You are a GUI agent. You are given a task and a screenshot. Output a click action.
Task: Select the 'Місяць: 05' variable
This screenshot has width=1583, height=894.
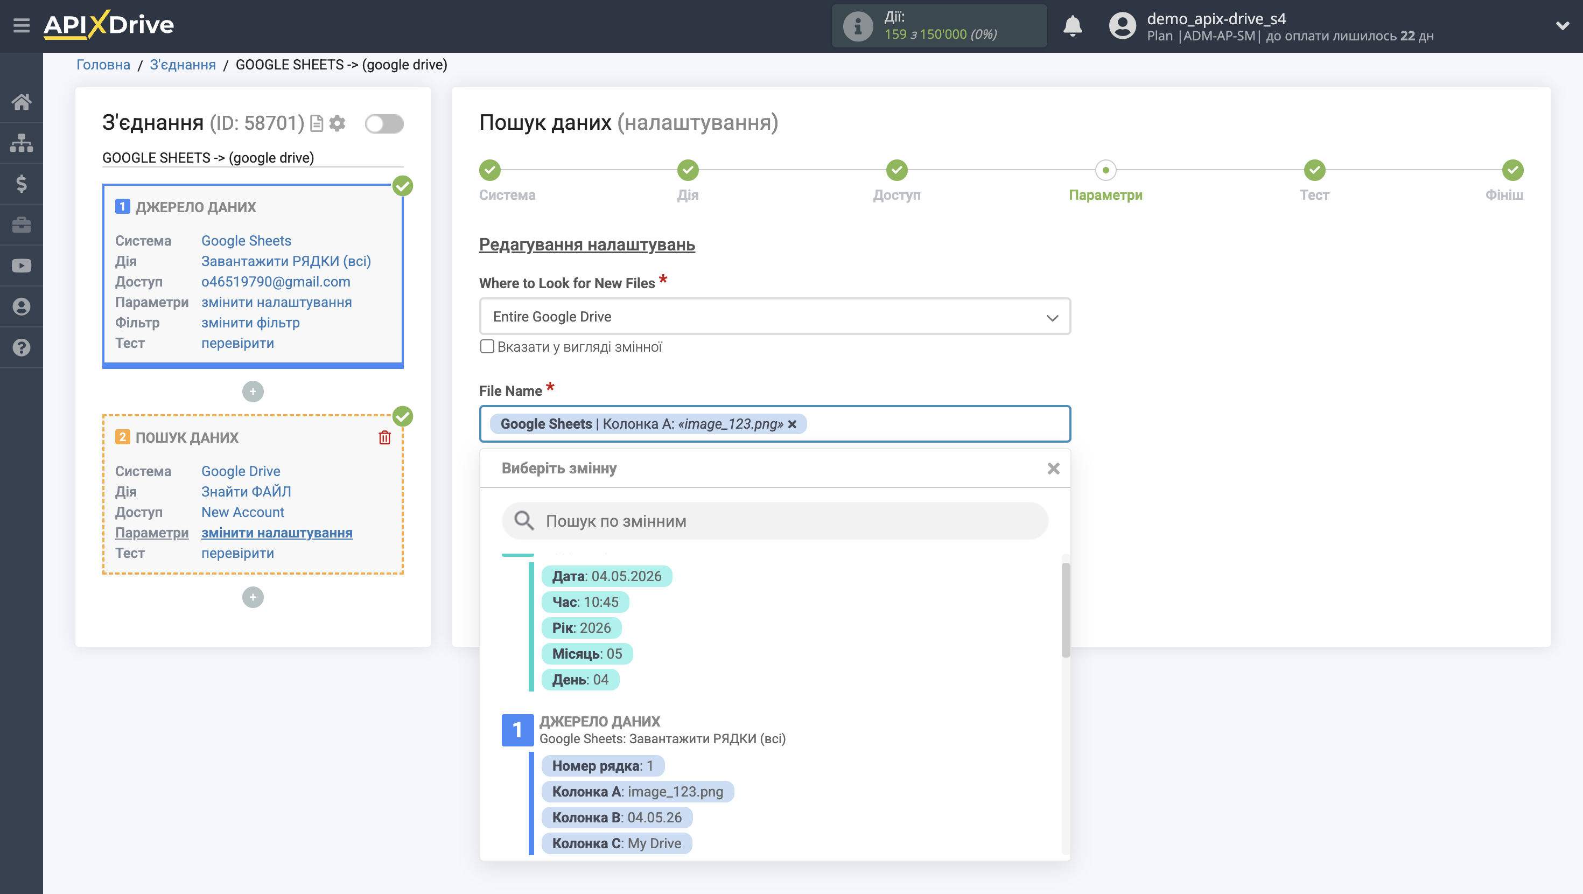587,654
